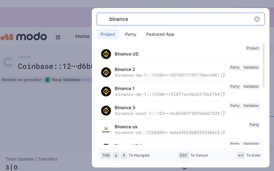This screenshot has height=171, width=274.
Task: Click the down arrow navigate key
Action: [116, 155]
